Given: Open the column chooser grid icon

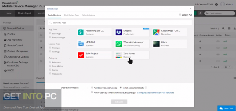Looking at the screenshot, I should (x=229, y=29).
